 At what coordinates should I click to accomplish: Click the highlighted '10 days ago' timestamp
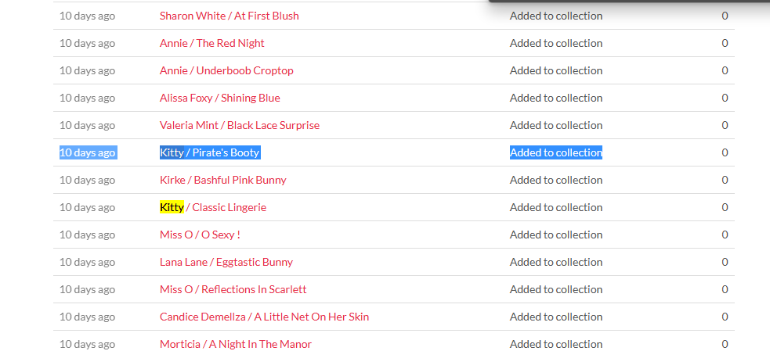pyautogui.click(x=88, y=152)
